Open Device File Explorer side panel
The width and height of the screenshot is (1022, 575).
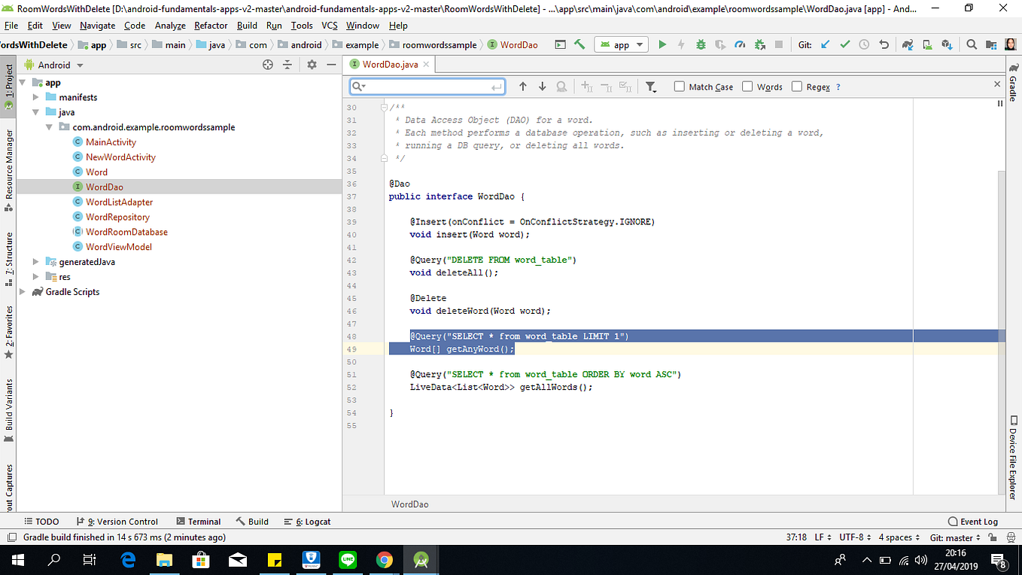(1013, 457)
